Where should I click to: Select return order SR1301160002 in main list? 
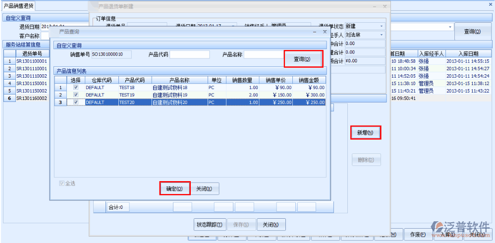tap(32, 98)
